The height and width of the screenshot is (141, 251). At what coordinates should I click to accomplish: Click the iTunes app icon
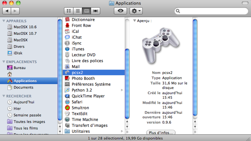coord(67,49)
